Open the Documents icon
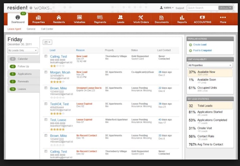Image resolution: width=240 pixels, height=166 pixels. click(161, 18)
